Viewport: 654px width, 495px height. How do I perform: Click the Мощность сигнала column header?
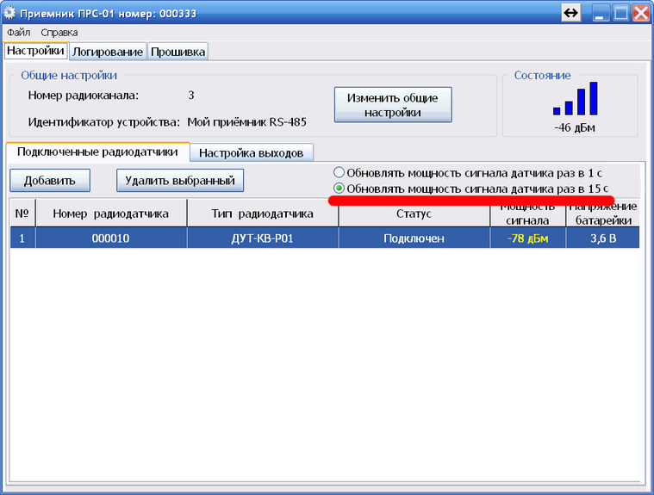click(x=527, y=213)
